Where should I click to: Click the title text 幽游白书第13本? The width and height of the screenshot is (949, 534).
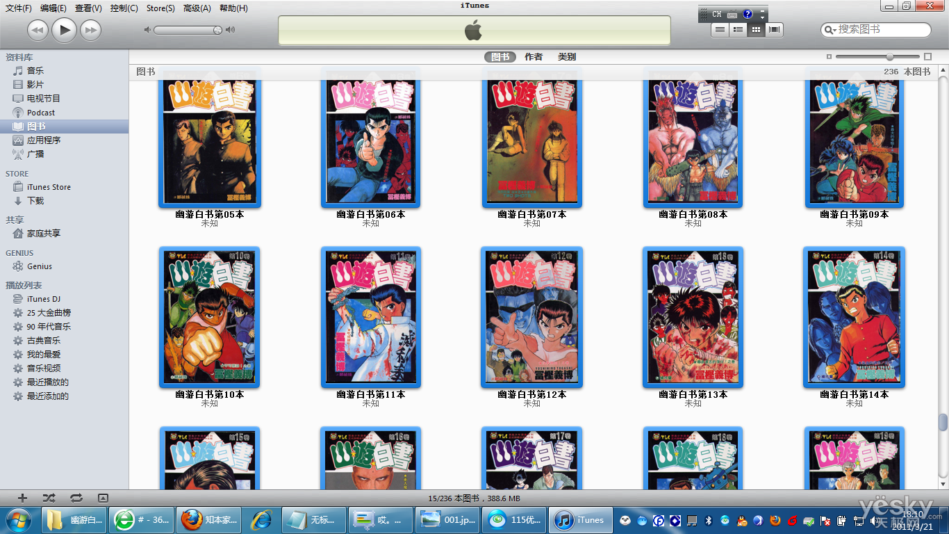point(693,394)
